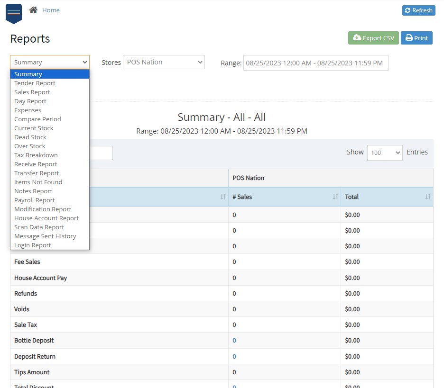Open the report type dropdown showing Summary
The height and width of the screenshot is (388, 444).
click(49, 62)
